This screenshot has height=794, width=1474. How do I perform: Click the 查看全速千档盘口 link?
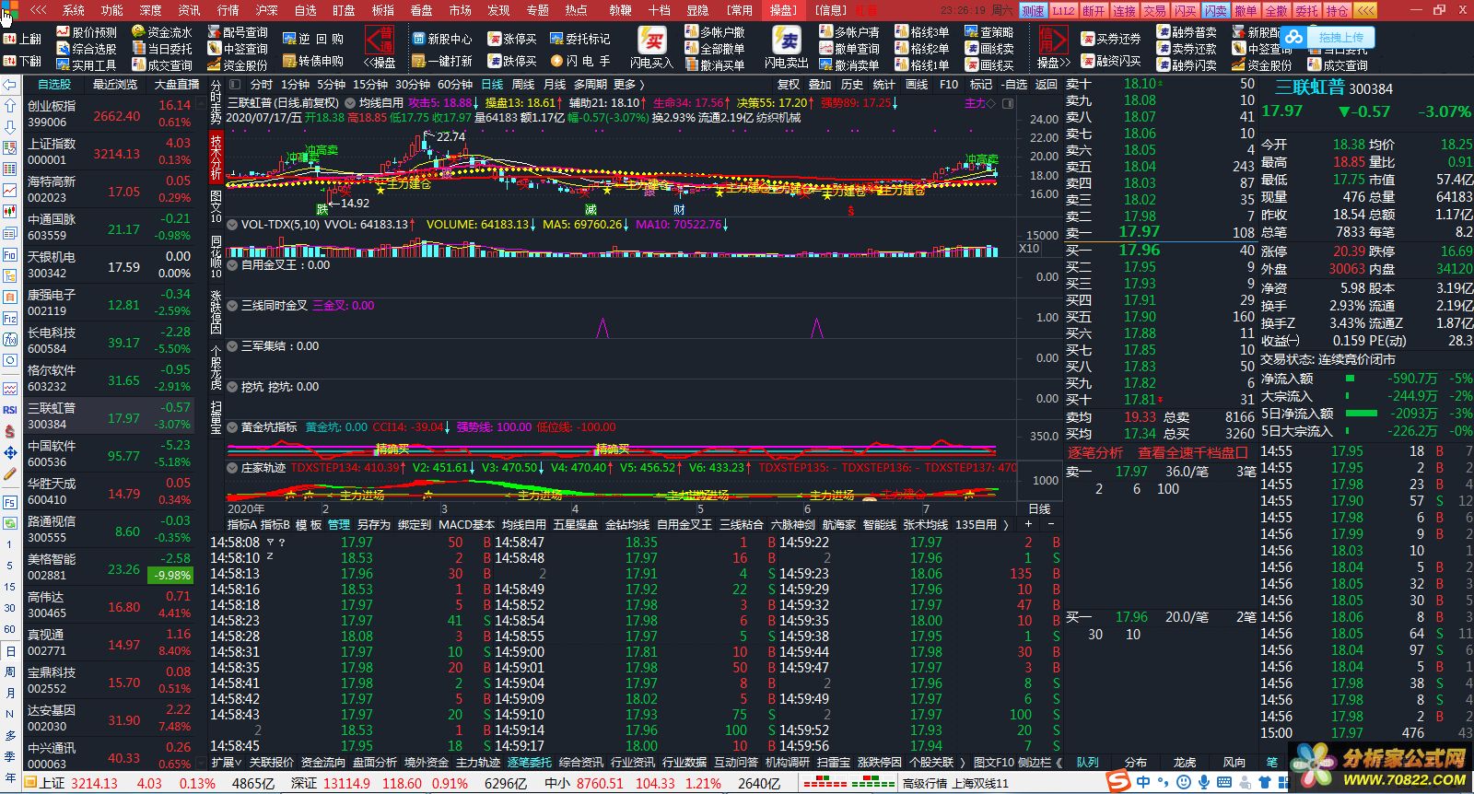[x=1193, y=452]
